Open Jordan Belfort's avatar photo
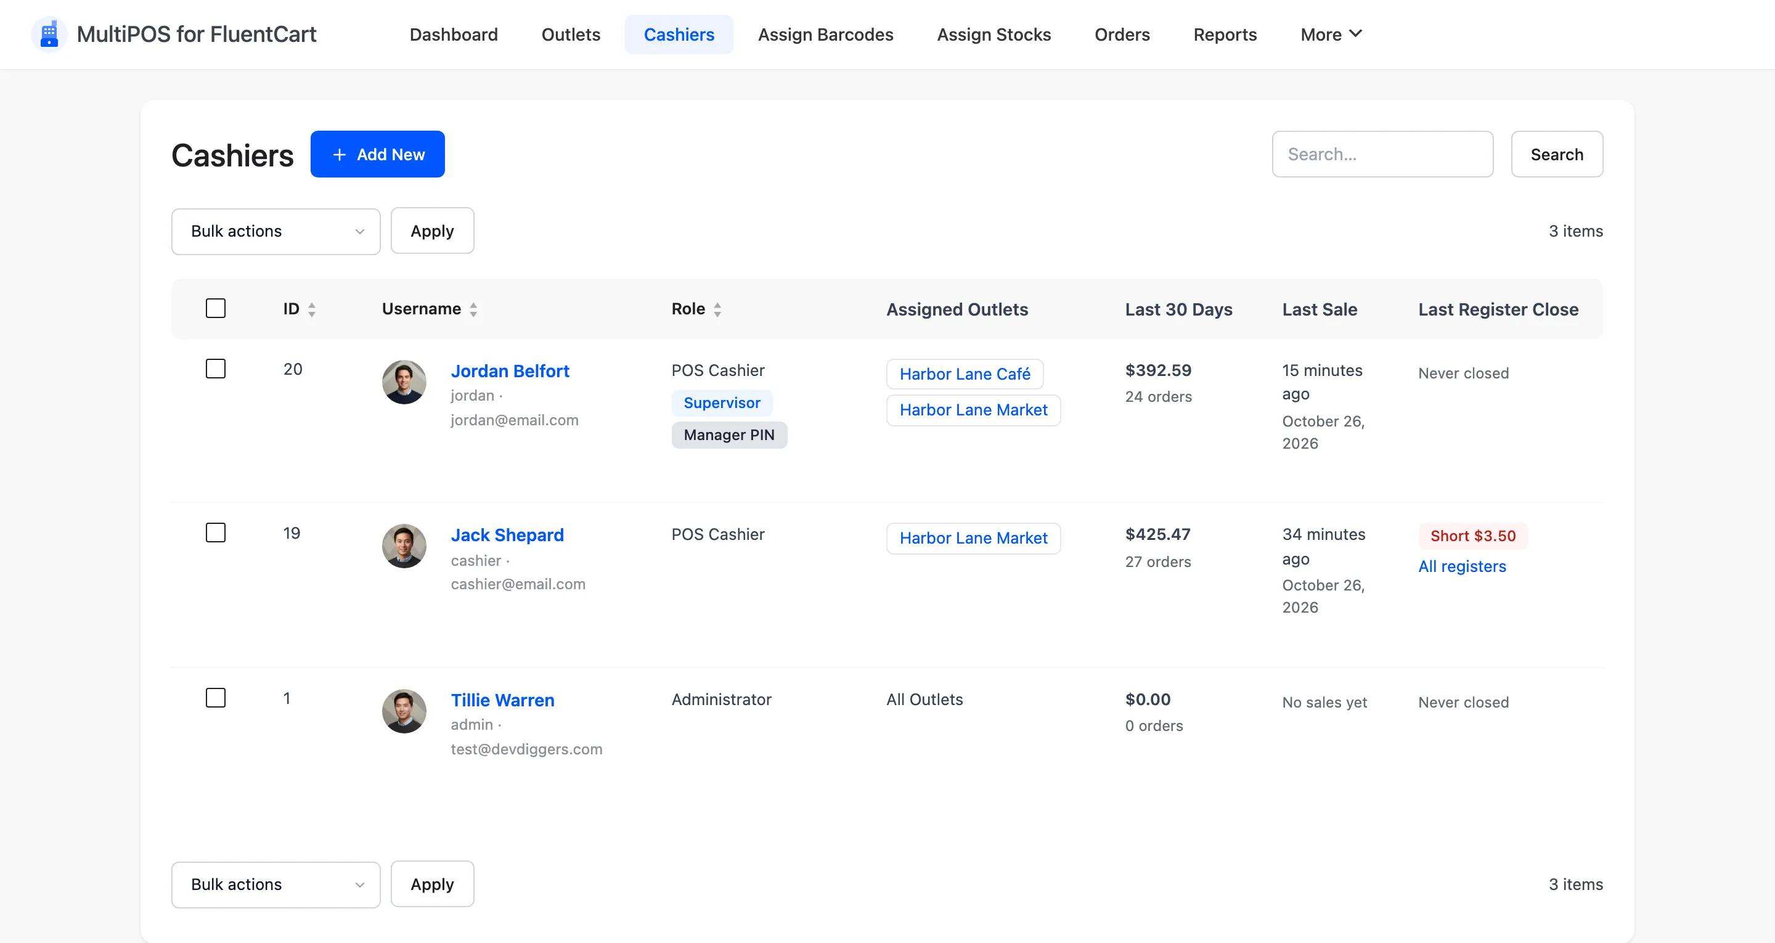The width and height of the screenshot is (1775, 943). 404,382
